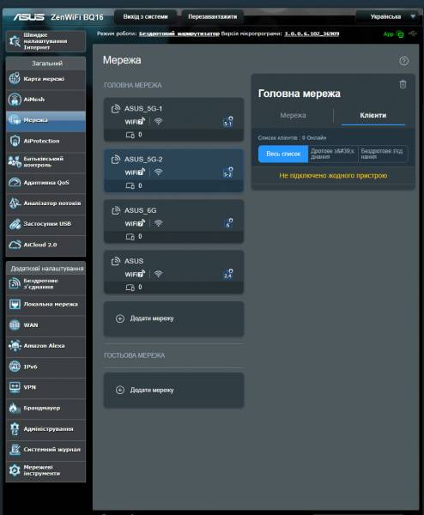Open the System Log icon
This screenshot has height=515, width=424.
coord(15,449)
